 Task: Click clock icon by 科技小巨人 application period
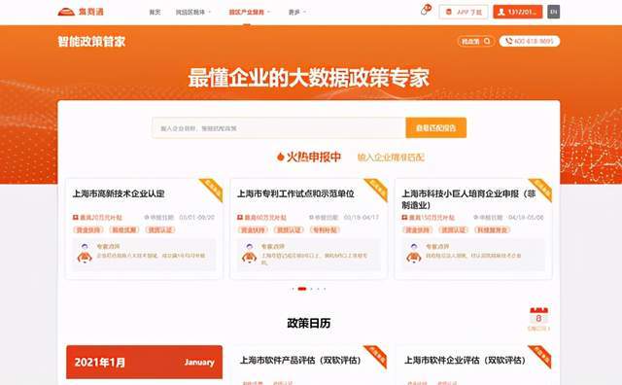[x=476, y=218]
